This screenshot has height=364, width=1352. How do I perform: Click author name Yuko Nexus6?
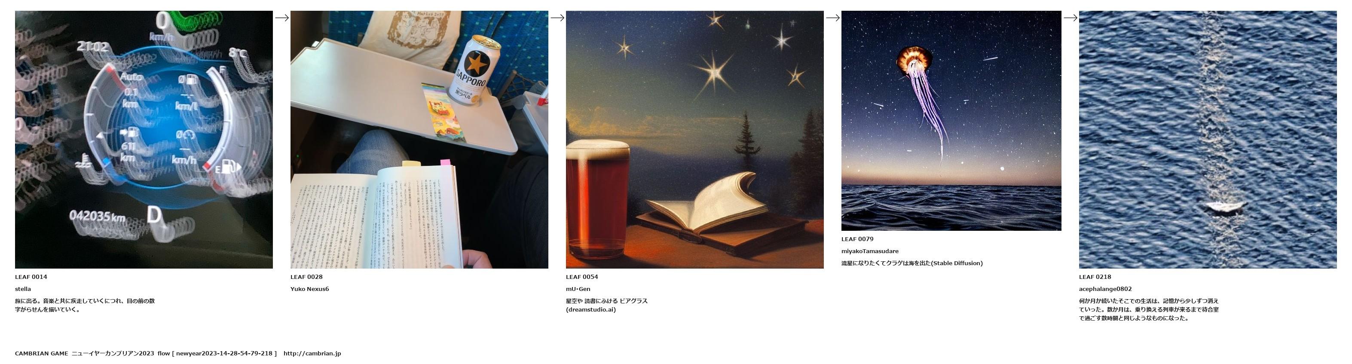click(x=310, y=289)
